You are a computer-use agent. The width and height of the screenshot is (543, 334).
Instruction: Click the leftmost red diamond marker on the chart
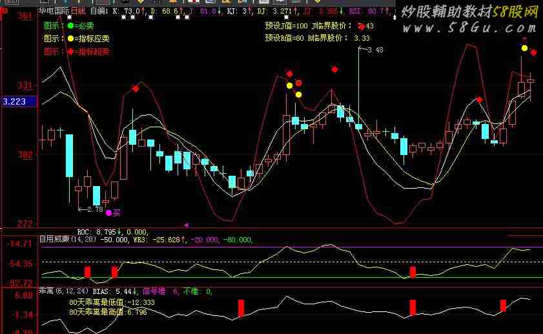pyautogui.click(x=136, y=89)
